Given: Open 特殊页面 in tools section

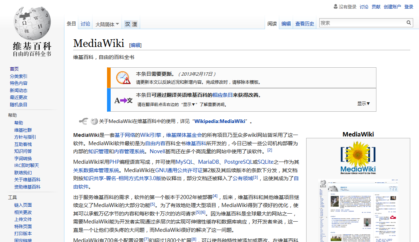Looking at the screenshot, I should (23, 226).
